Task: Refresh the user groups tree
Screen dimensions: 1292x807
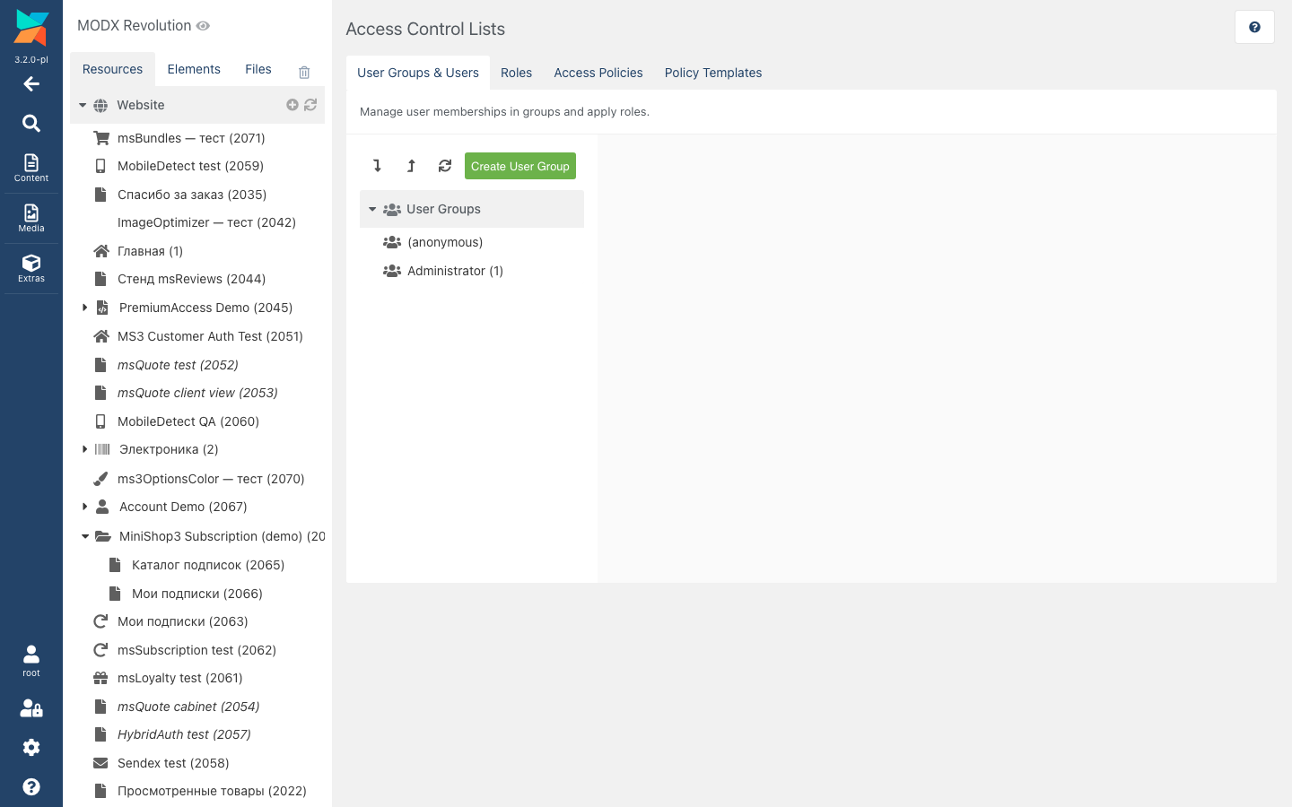Action: tap(445, 166)
